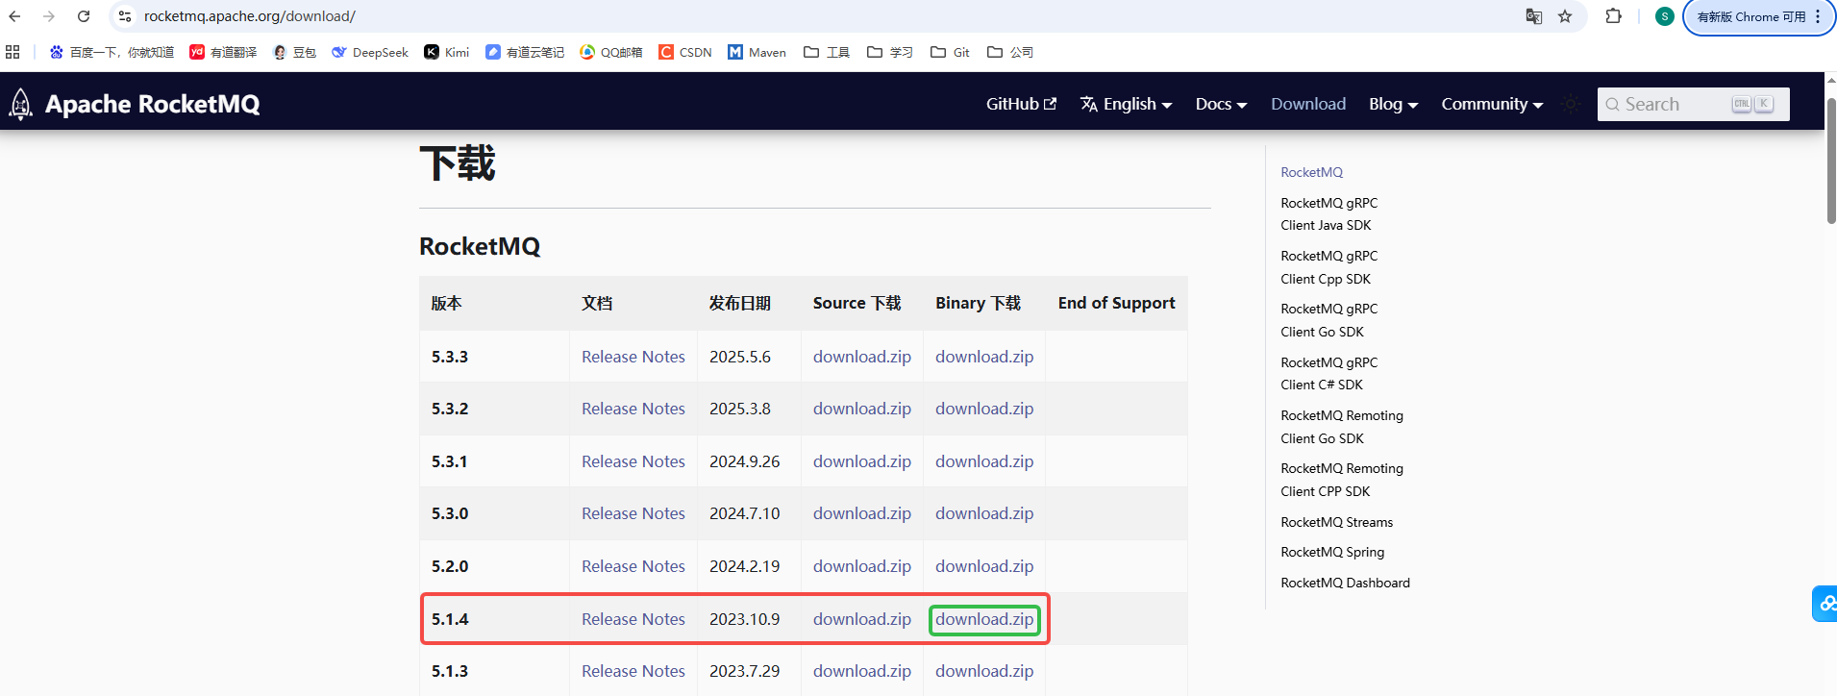
Task: Expand the Docs dropdown menu
Action: point(1221,104)
